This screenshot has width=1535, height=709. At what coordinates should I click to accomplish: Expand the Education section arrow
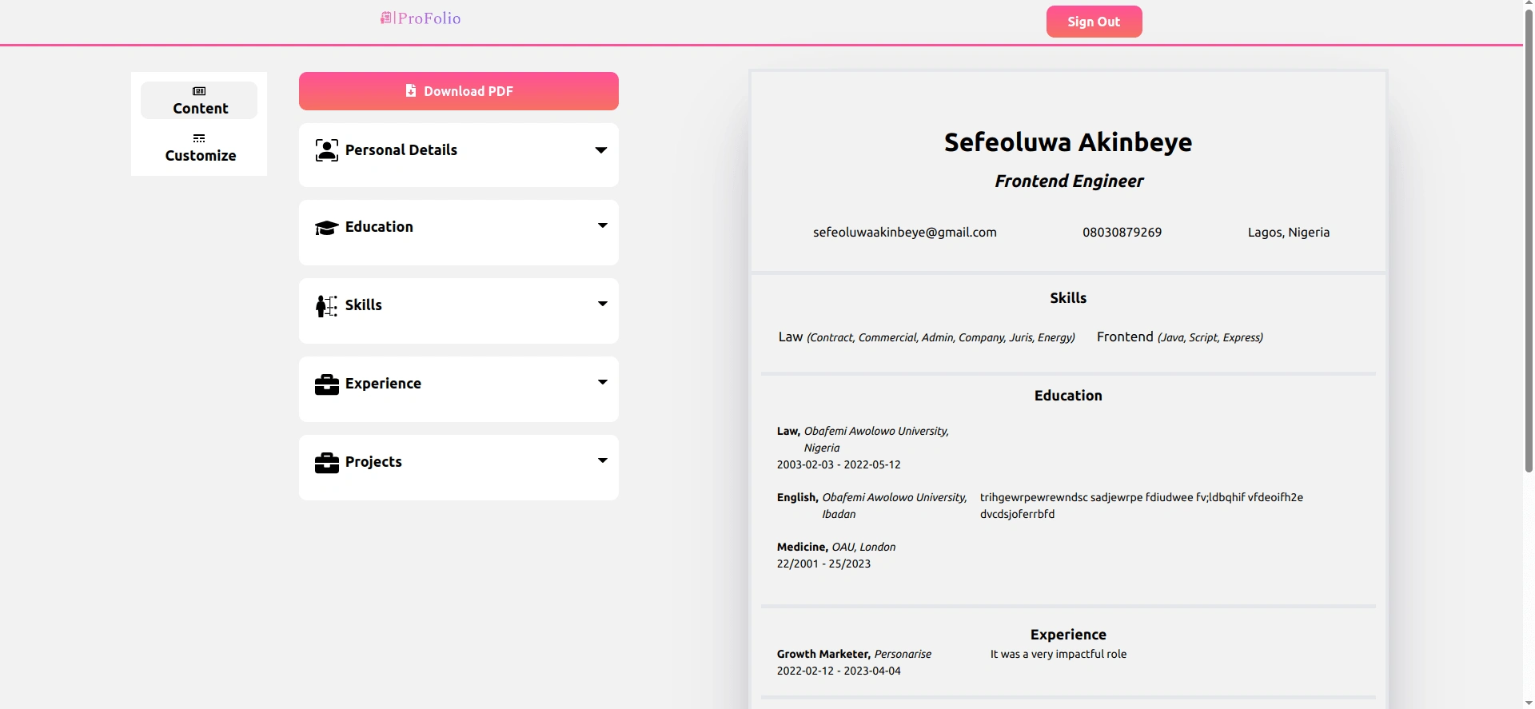click(x=603, y=225)
